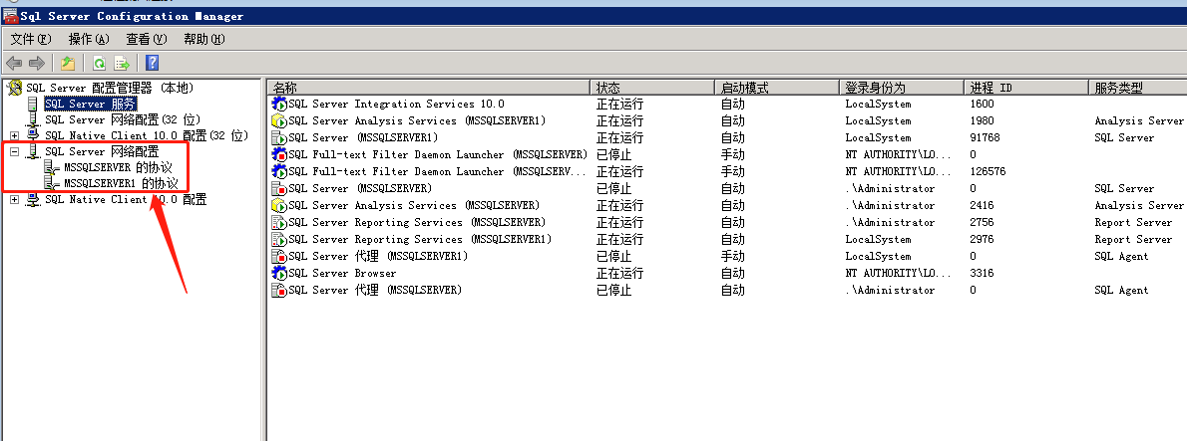Click the 状态 column header
Screen dimensions: 1187x441
pyautogui.click(x=608, y=88)
